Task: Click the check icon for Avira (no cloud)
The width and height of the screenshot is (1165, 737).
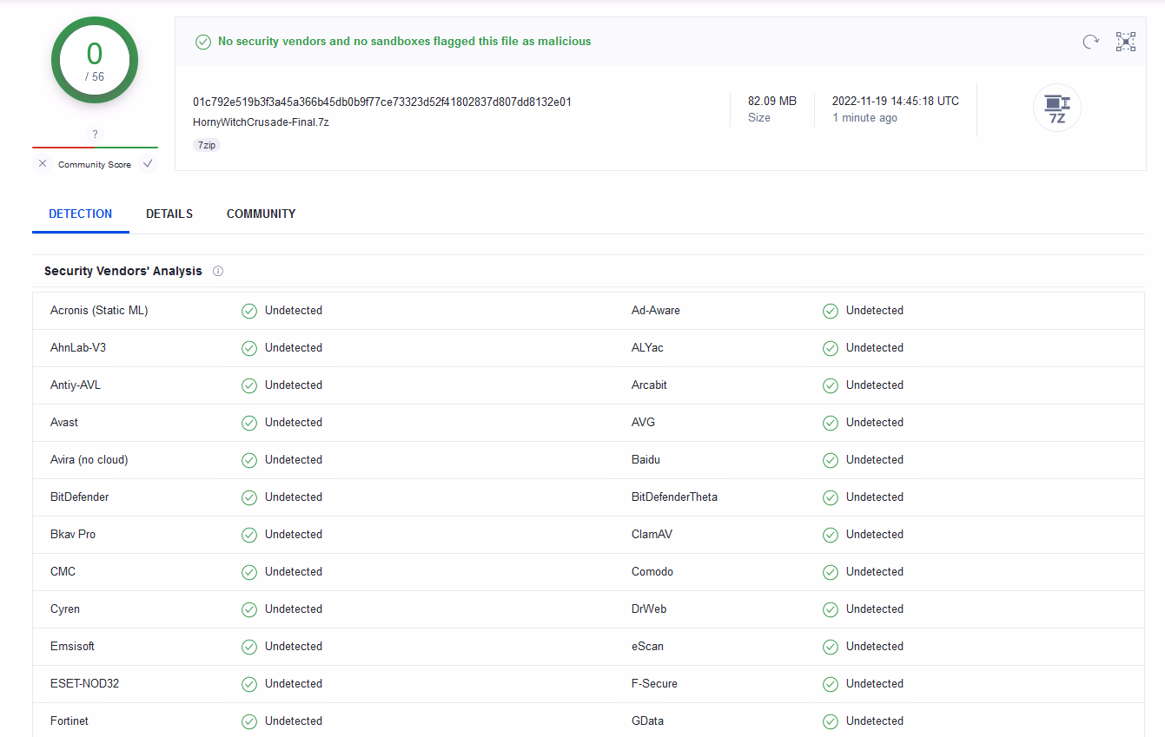Action: pos(249,460)
